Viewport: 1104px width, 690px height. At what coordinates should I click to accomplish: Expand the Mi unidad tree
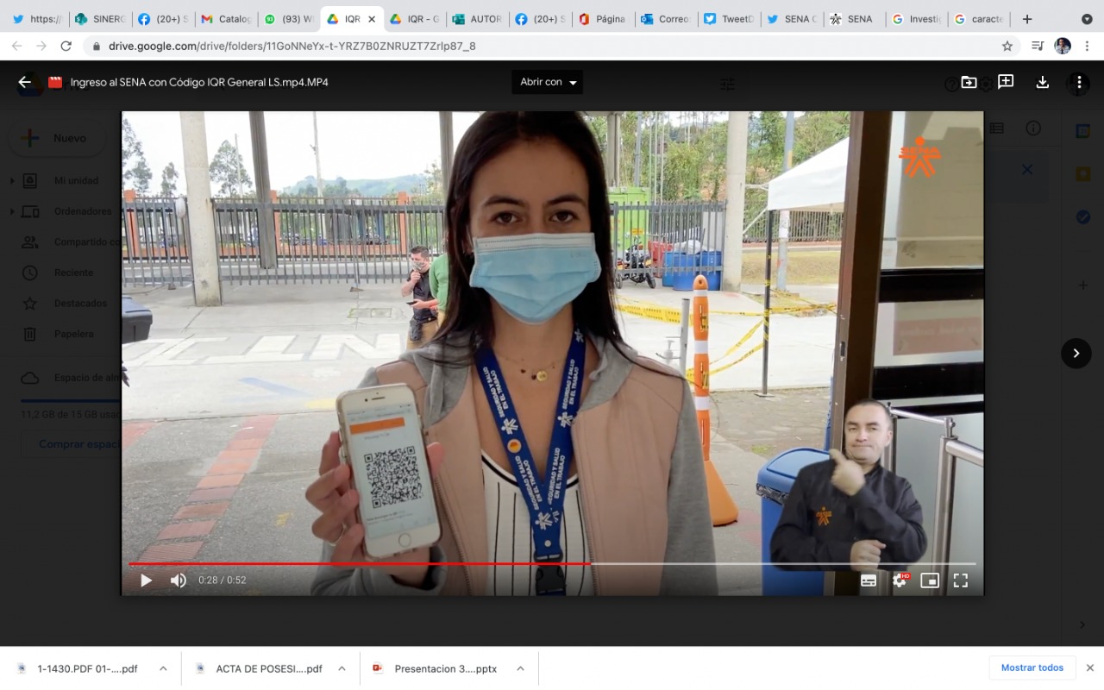pyautogui.click(x=12, y=181)
